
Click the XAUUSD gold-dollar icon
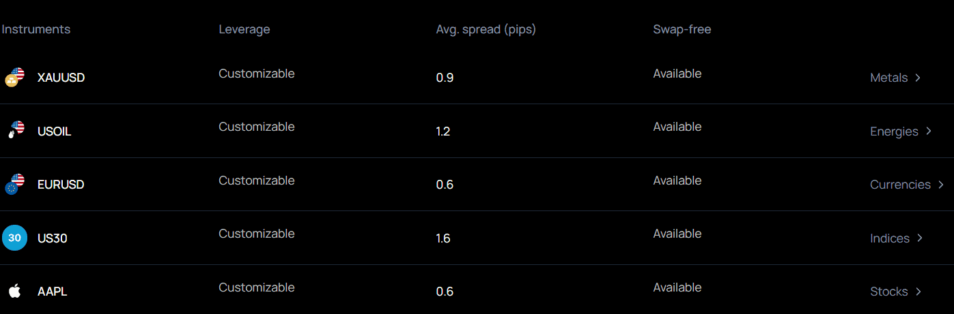click(x=14, y=77)
